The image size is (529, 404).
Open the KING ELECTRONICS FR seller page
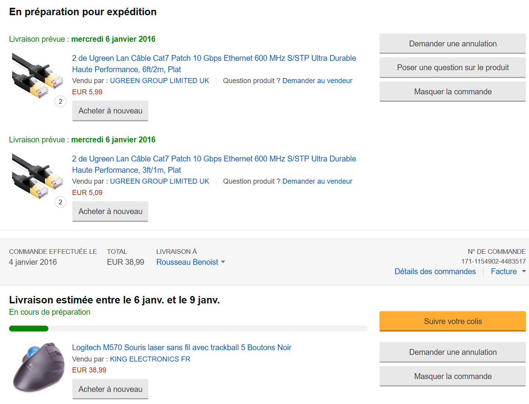[x=150, y=359]
